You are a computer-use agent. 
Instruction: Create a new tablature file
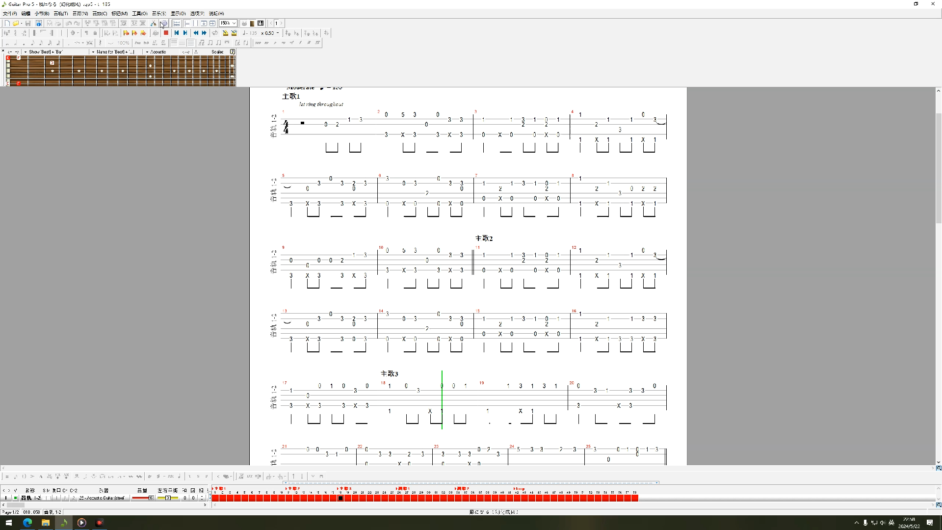click(x=7, y=23)
